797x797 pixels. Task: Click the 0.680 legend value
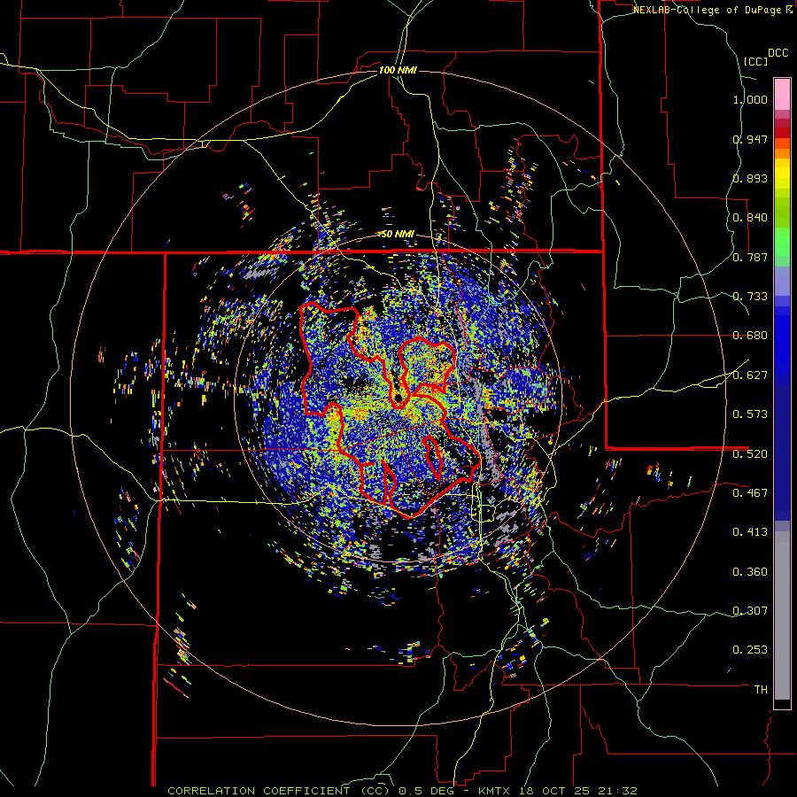(x=750, y=336)
